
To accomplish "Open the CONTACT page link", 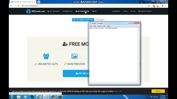I will coord(116,11).
